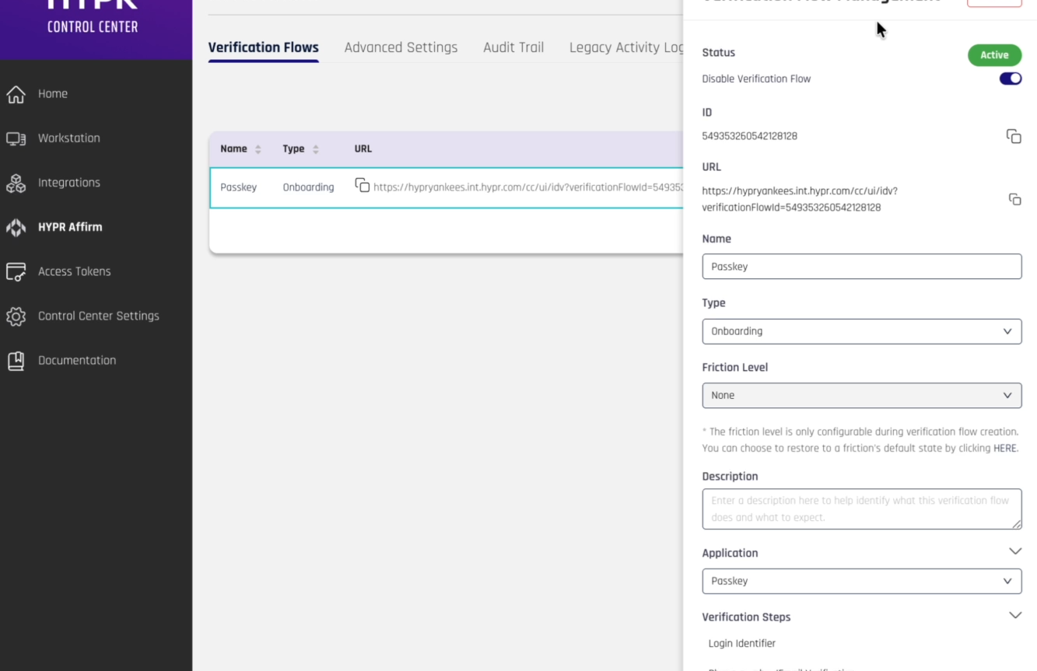Sort the table by Name column
1037x671 pixels.
[x=257, y=149]
